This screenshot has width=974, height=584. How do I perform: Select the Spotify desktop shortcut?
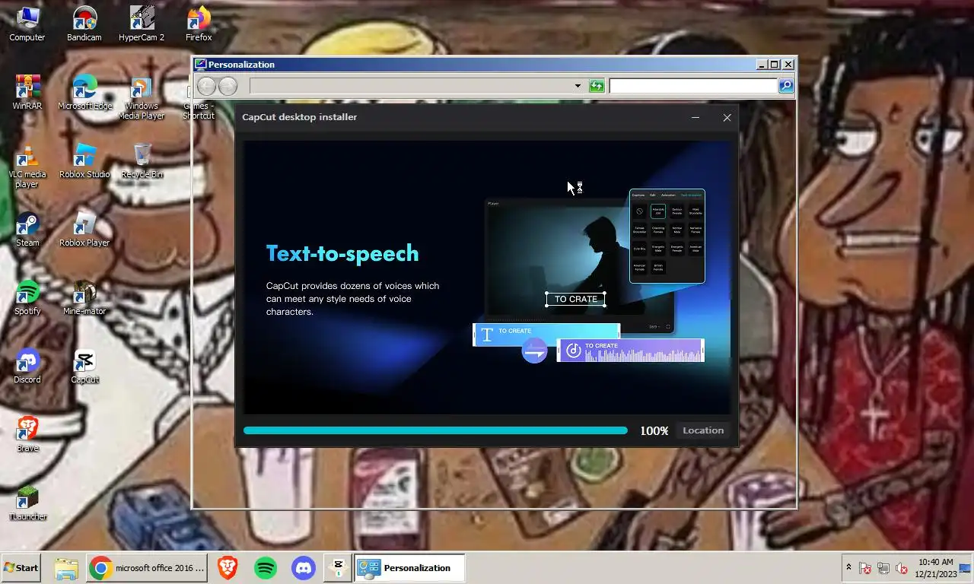pos(27,297)
